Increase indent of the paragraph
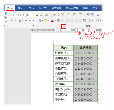 click(x=92, y=15)
